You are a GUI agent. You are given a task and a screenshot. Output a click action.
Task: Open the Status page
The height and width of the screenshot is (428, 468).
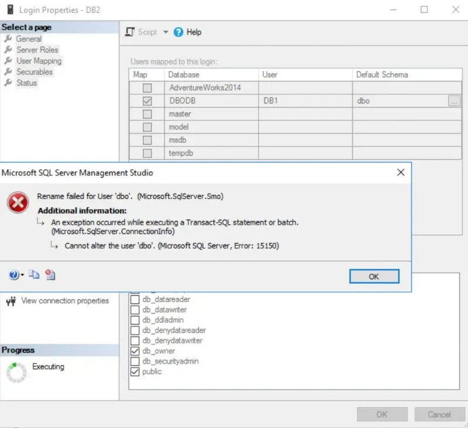(26, 83)
